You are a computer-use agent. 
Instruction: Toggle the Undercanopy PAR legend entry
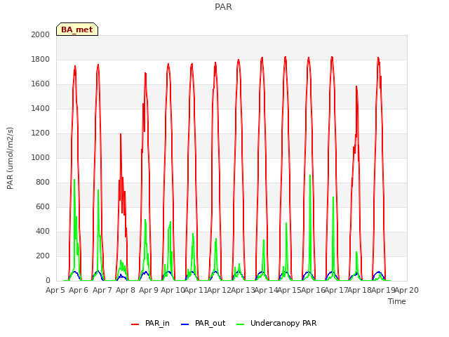coord(276,323)
